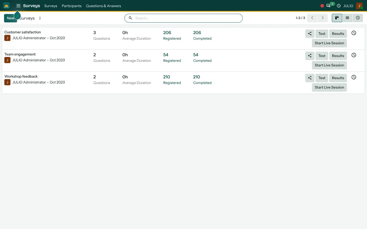View Results for Workshop feedback
This screenshot has width=367, height=229.
(x=338, y=78)
